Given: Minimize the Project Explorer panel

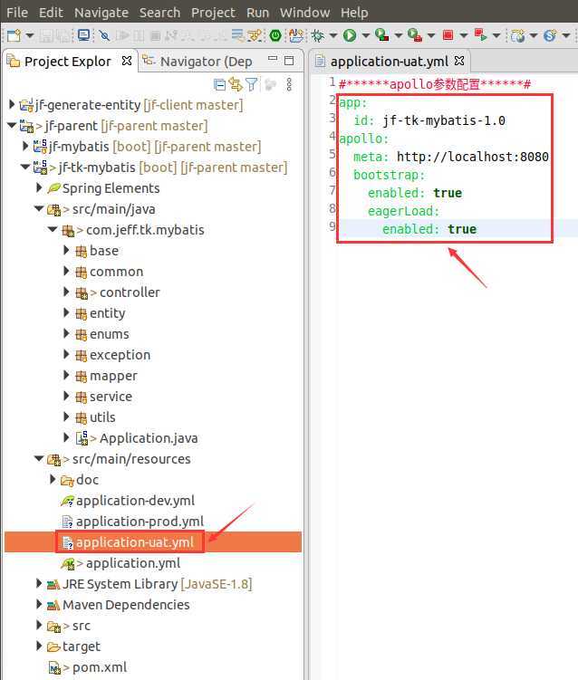Looking at the screenshot, I should pyautogui.click(x=273, y=59).
